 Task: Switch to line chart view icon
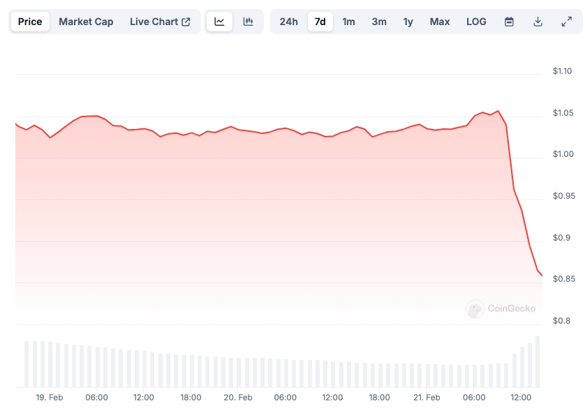(x=219, y=22)
